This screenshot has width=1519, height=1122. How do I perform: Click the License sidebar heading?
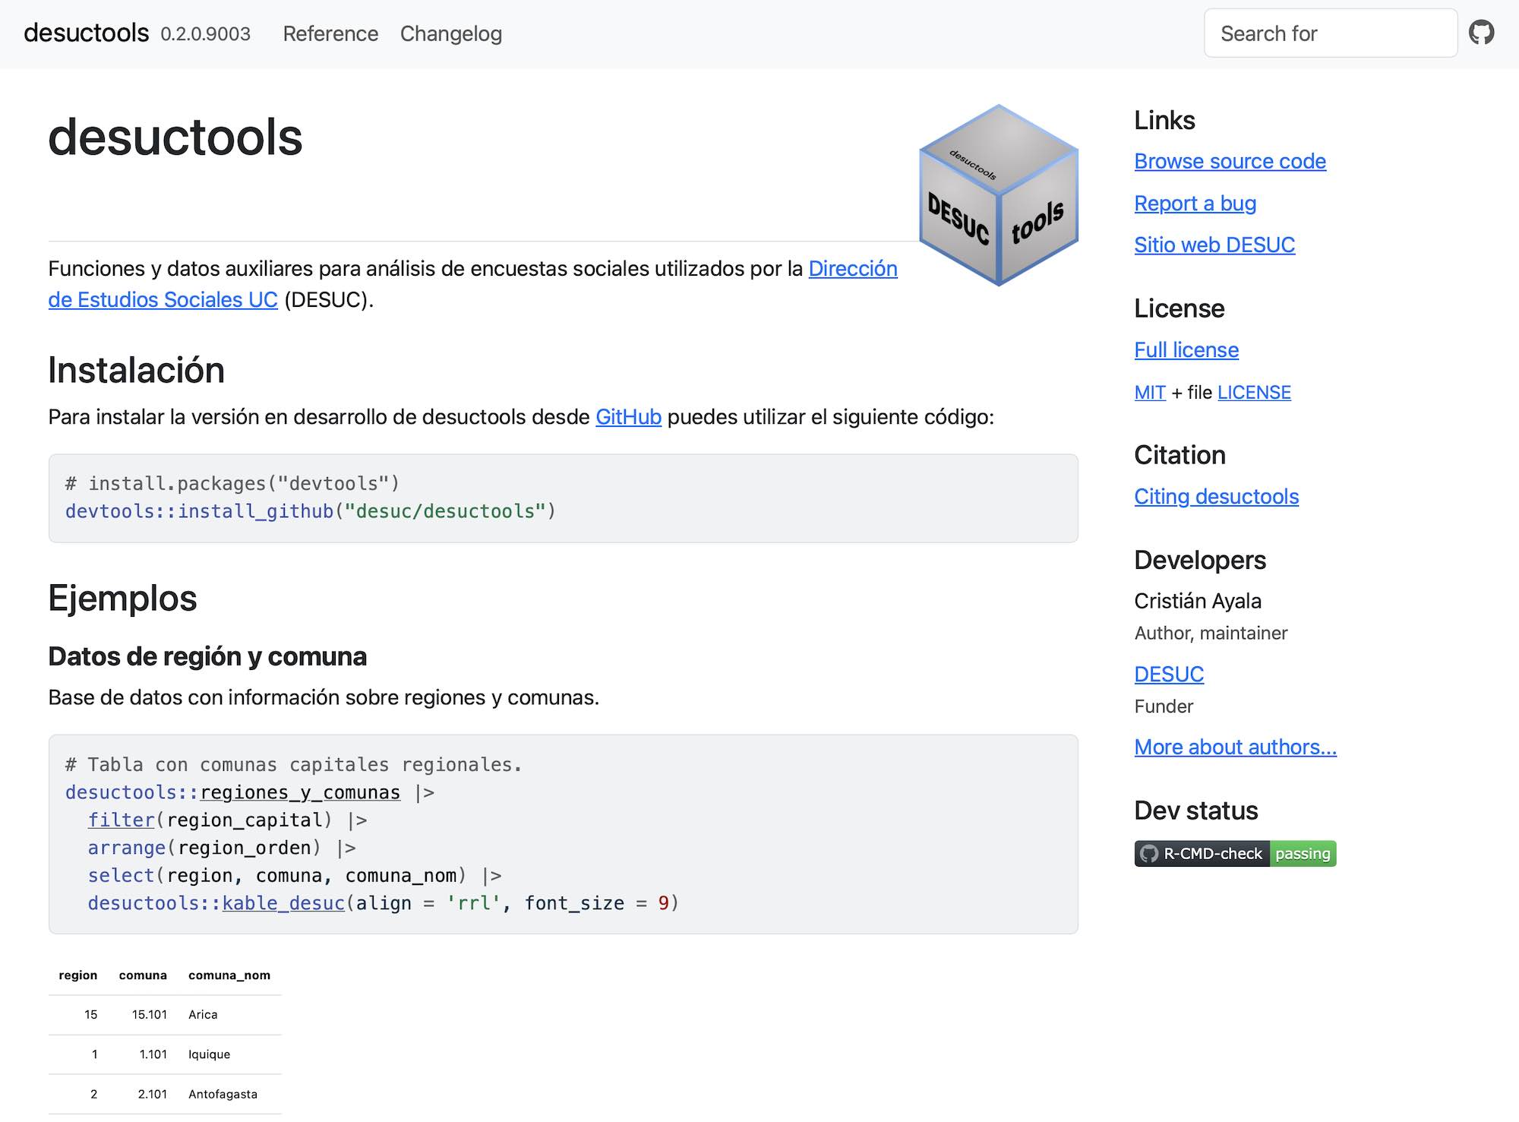[1180, 308]
